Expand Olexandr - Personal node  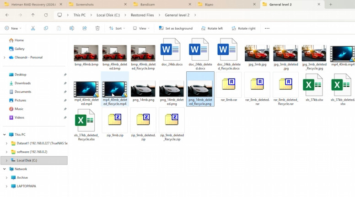(x=4, y=58)
